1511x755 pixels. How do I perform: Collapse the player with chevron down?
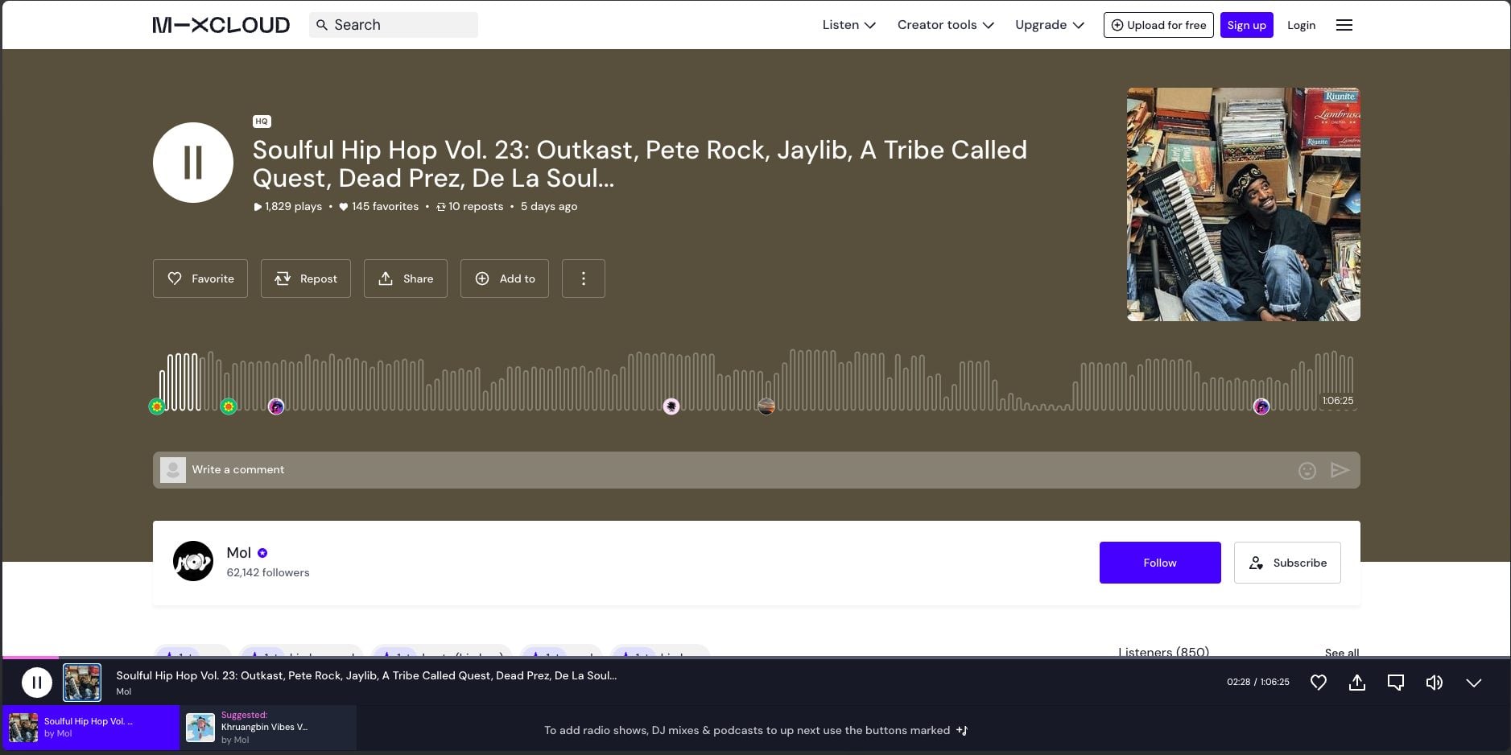tap(1474, 683)
